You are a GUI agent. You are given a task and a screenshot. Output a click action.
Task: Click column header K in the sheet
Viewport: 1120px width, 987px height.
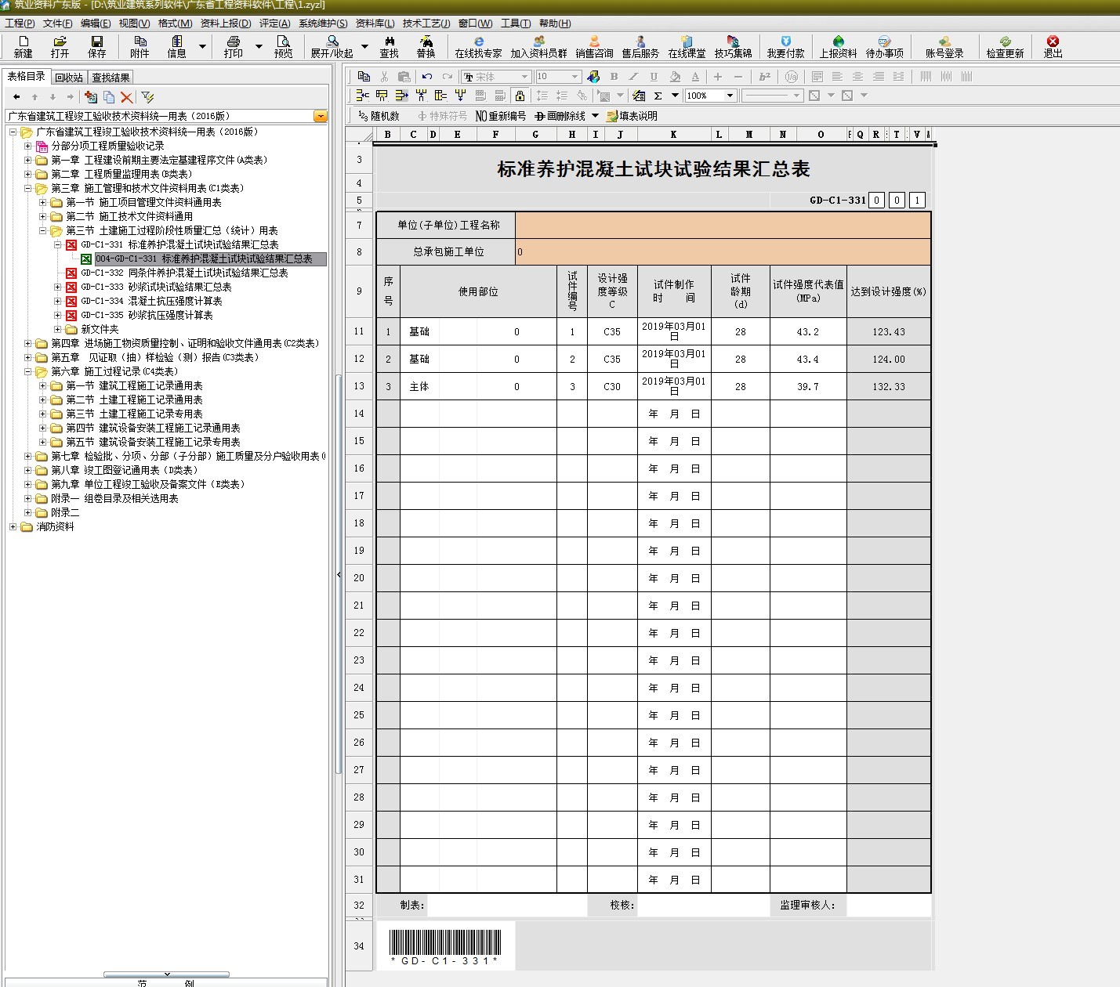673,135
